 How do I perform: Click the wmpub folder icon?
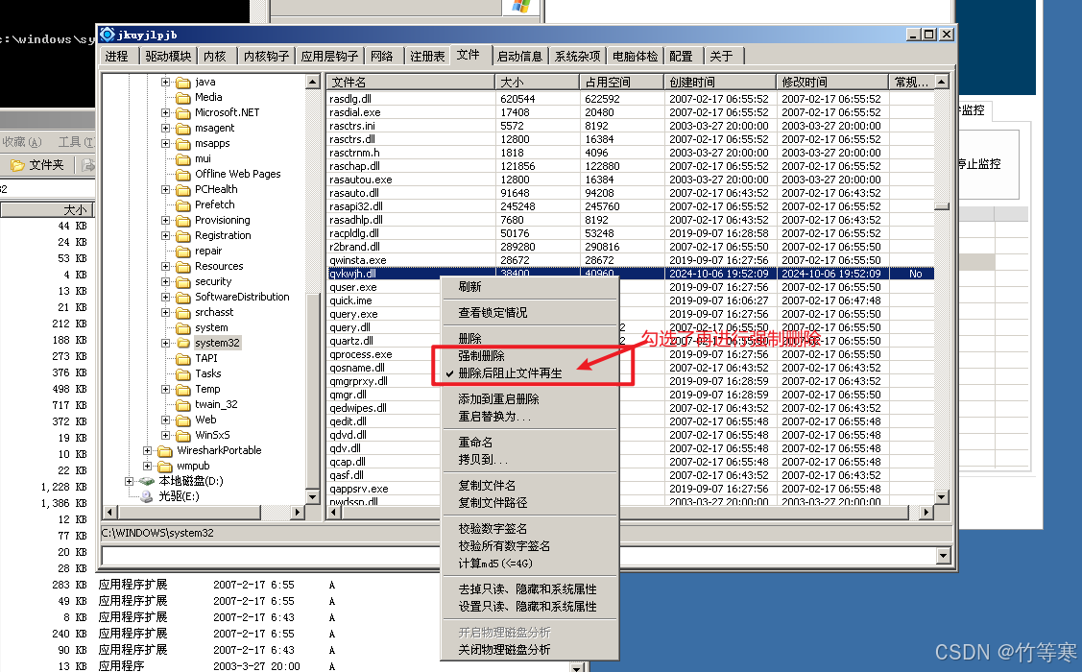164,466
